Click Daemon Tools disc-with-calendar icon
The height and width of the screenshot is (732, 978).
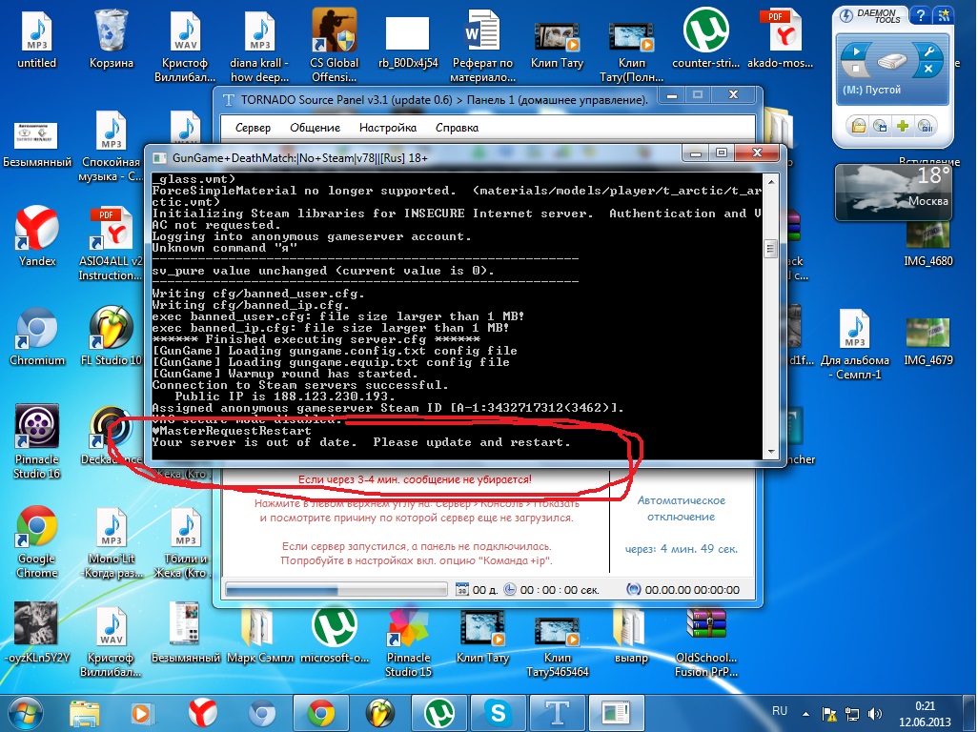(x=880, y=126)
